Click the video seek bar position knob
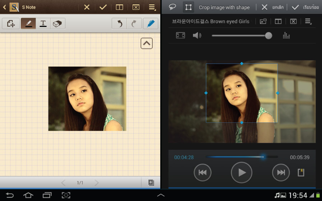This screenshot has height=201, width=322. click(263, 157)
